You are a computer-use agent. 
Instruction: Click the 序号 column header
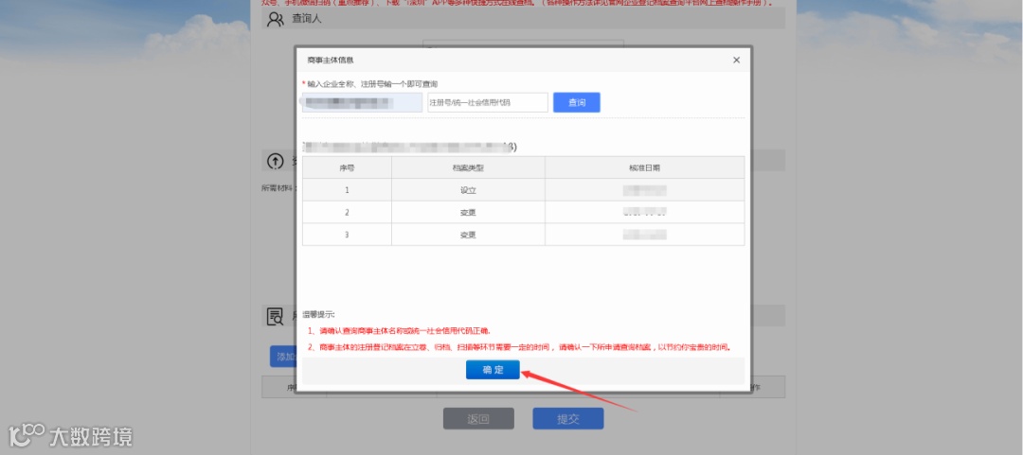[347, 167]
